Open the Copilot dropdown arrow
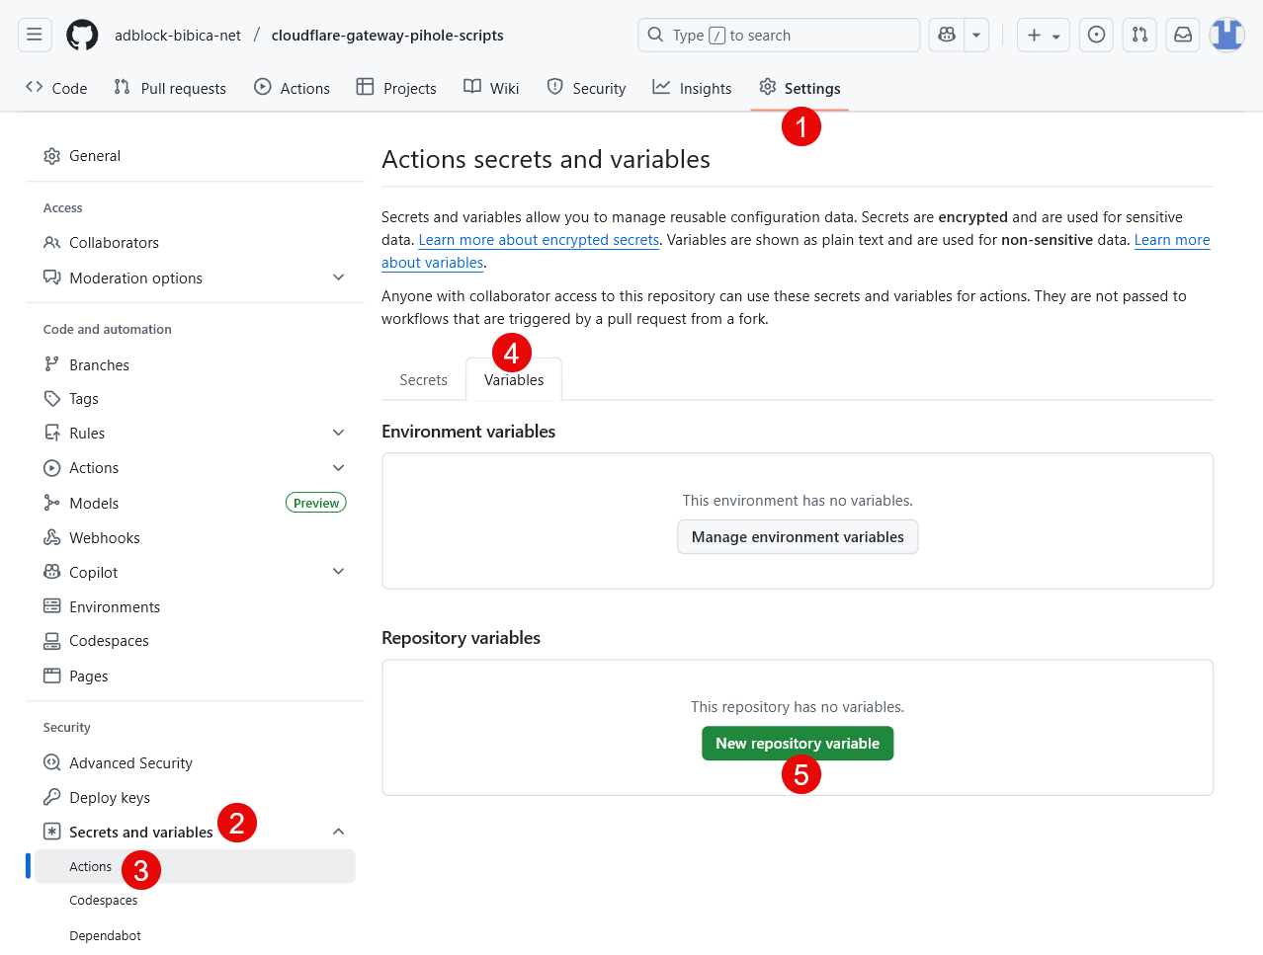This screenshot has height=955, width=1263. click(x=976, y=35)
